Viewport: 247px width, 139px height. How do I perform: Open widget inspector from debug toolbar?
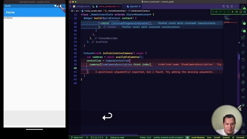(245, 12)
